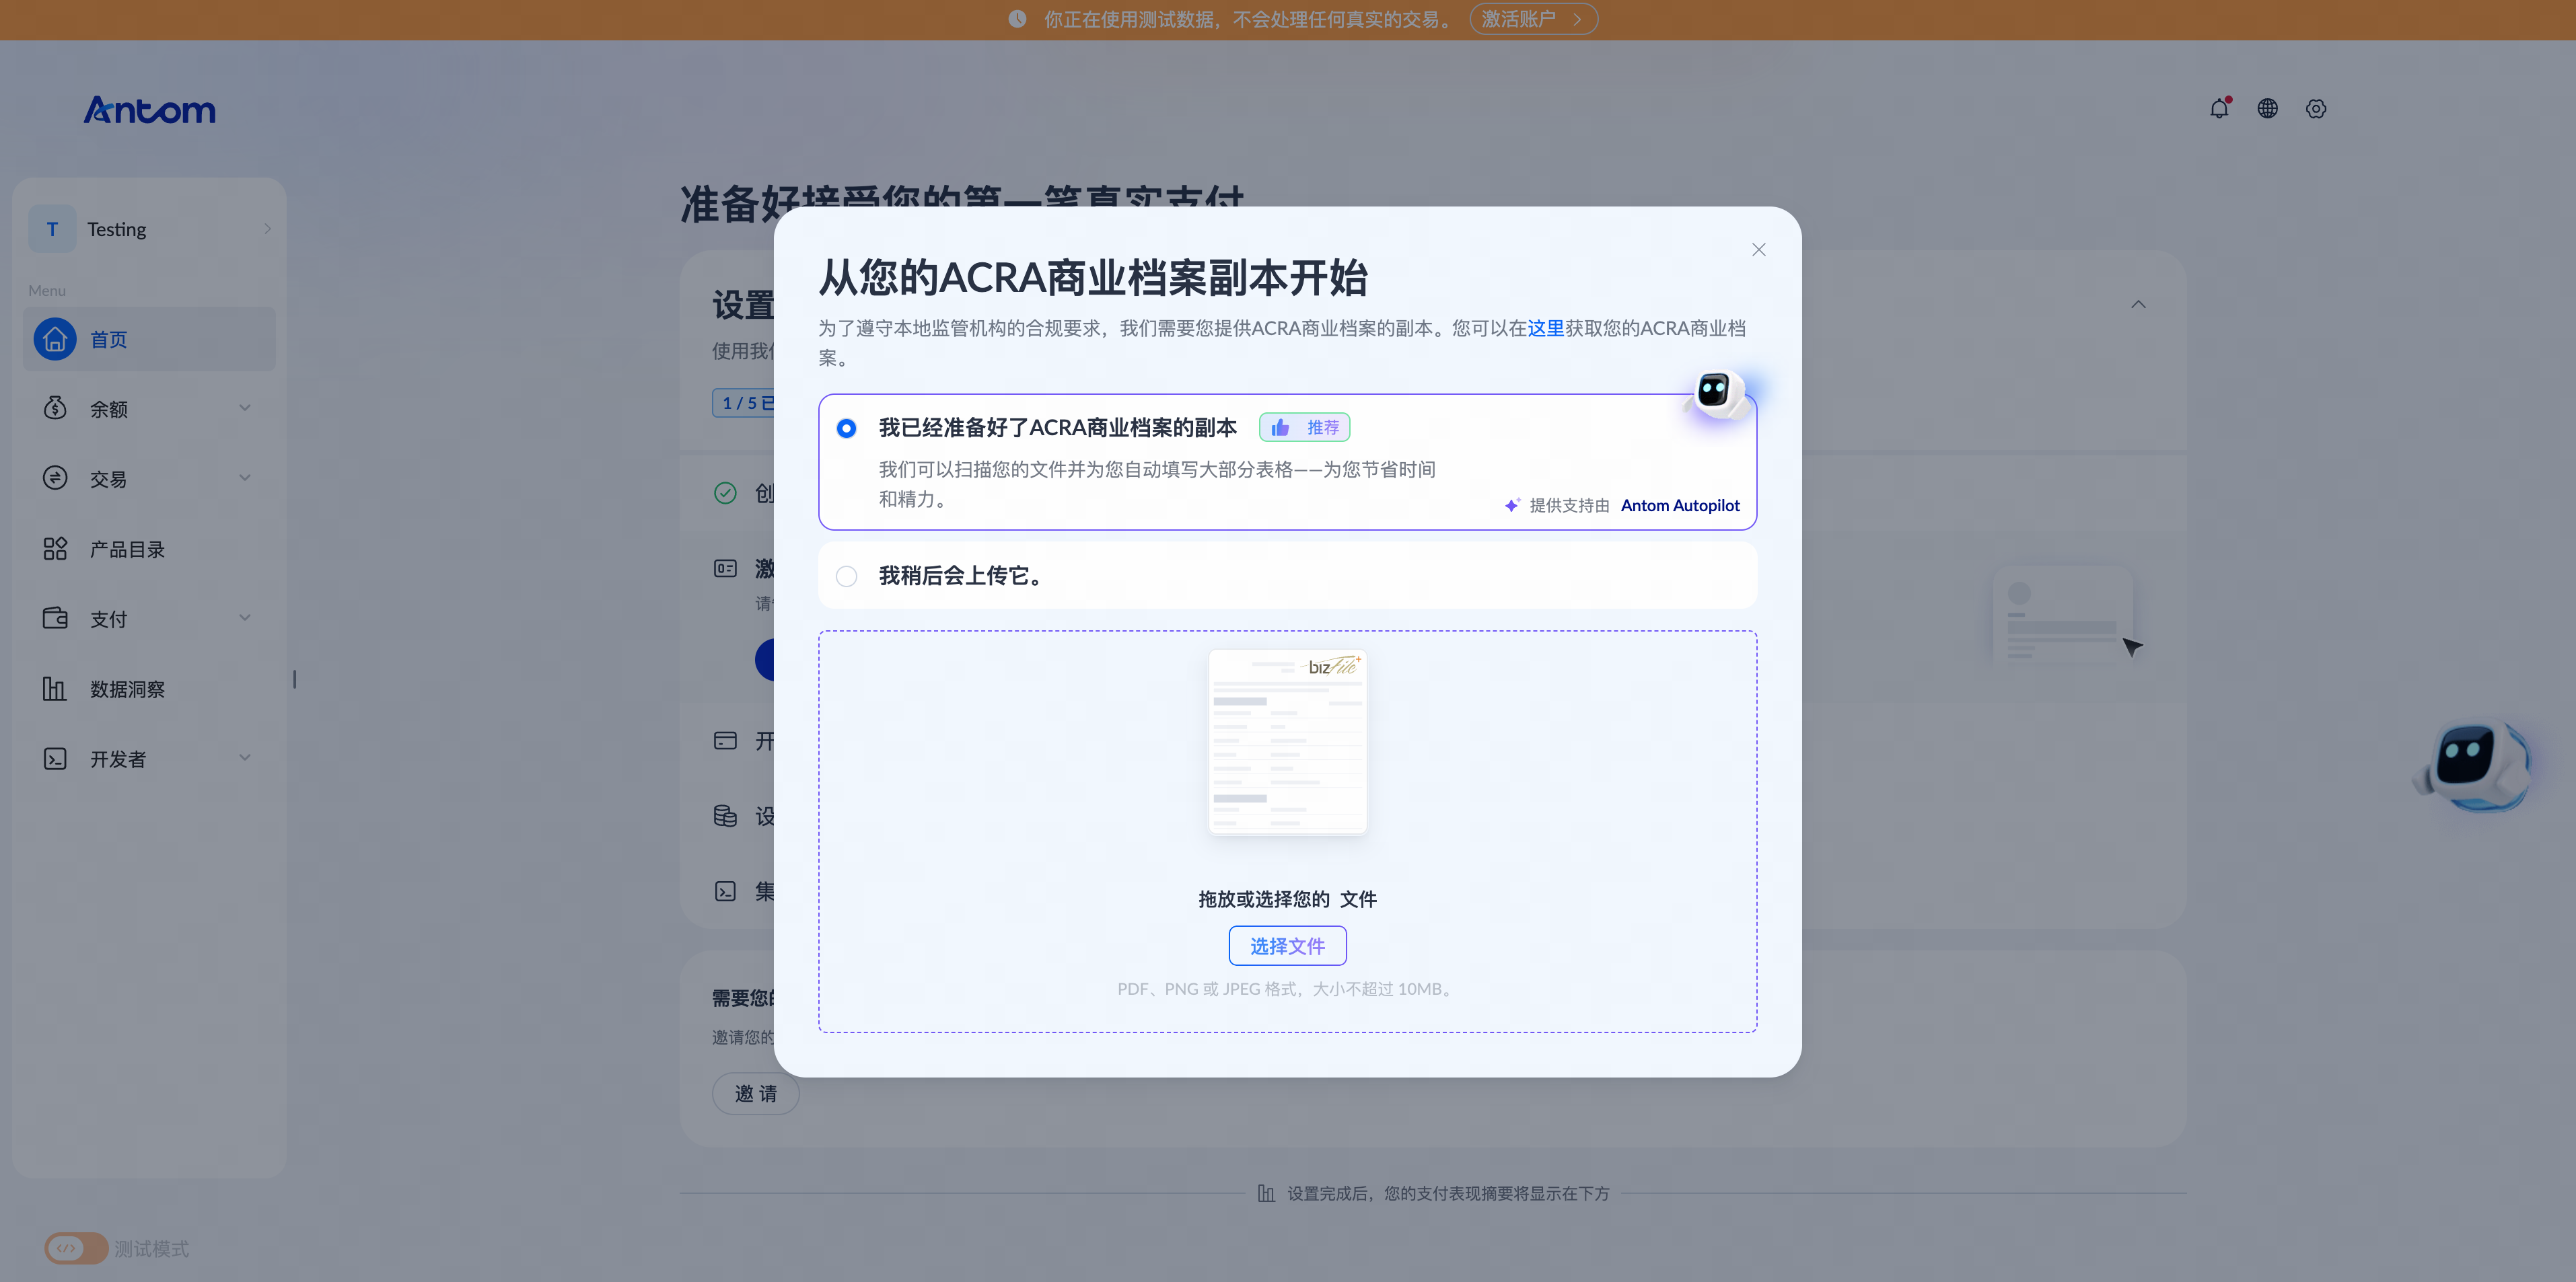Viewport: 2576px width, 1282px height.
Task: Click the data insights chart icon
Action: pos(55,689)
